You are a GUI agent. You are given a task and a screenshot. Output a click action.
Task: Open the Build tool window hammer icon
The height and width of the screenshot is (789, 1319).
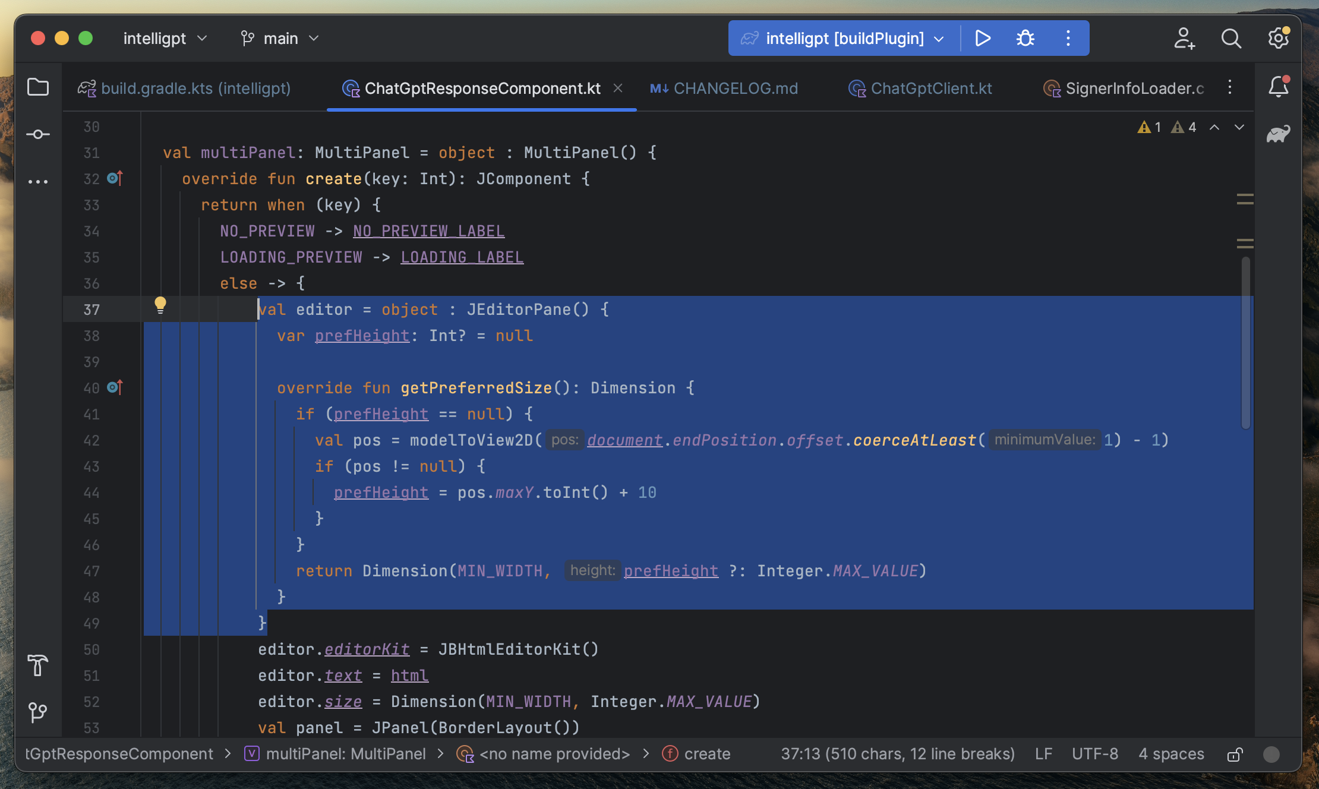pos(37,666)
